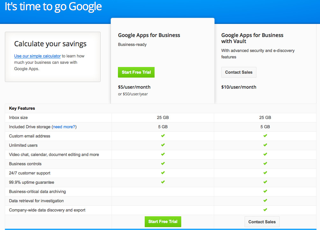This screenshot has width=320, height=230.
Task: Click the 'It's time to go Google' banner title
Action: (53, 6)
